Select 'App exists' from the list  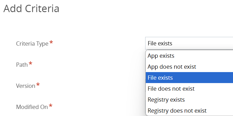pos(161,56)
